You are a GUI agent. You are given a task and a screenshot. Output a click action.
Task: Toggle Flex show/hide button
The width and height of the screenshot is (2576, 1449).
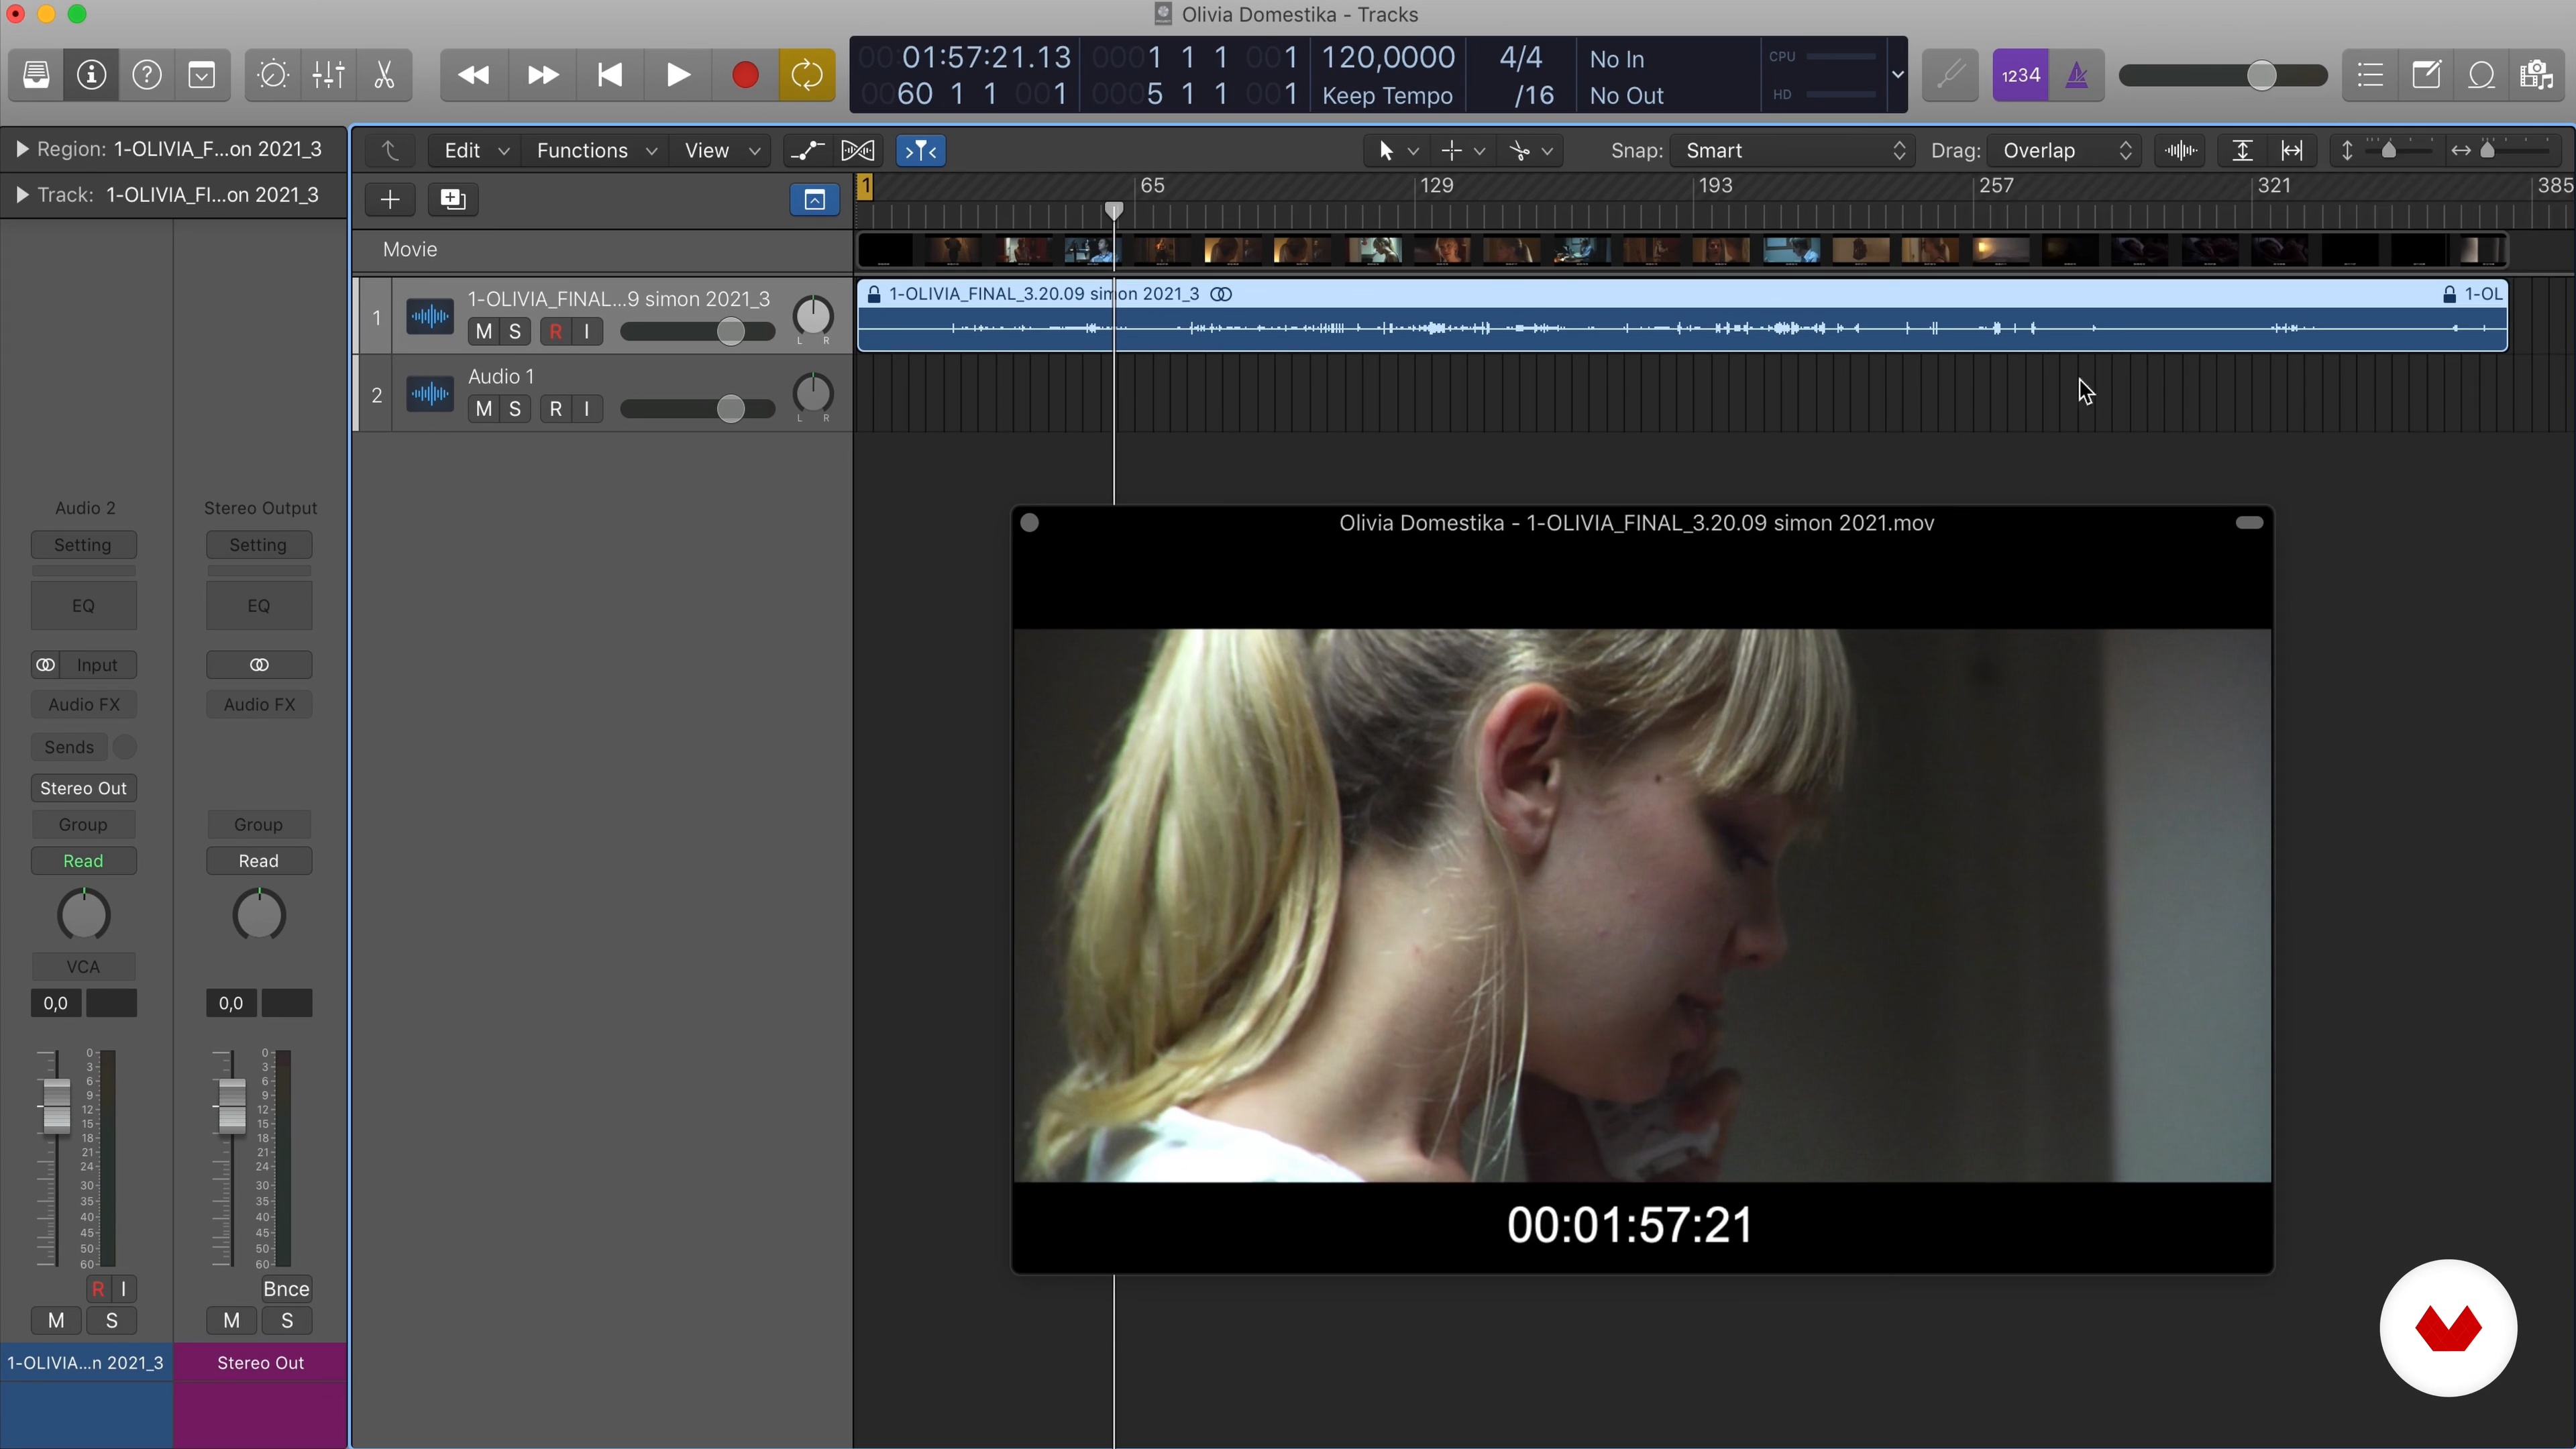[x=858, y=151]
